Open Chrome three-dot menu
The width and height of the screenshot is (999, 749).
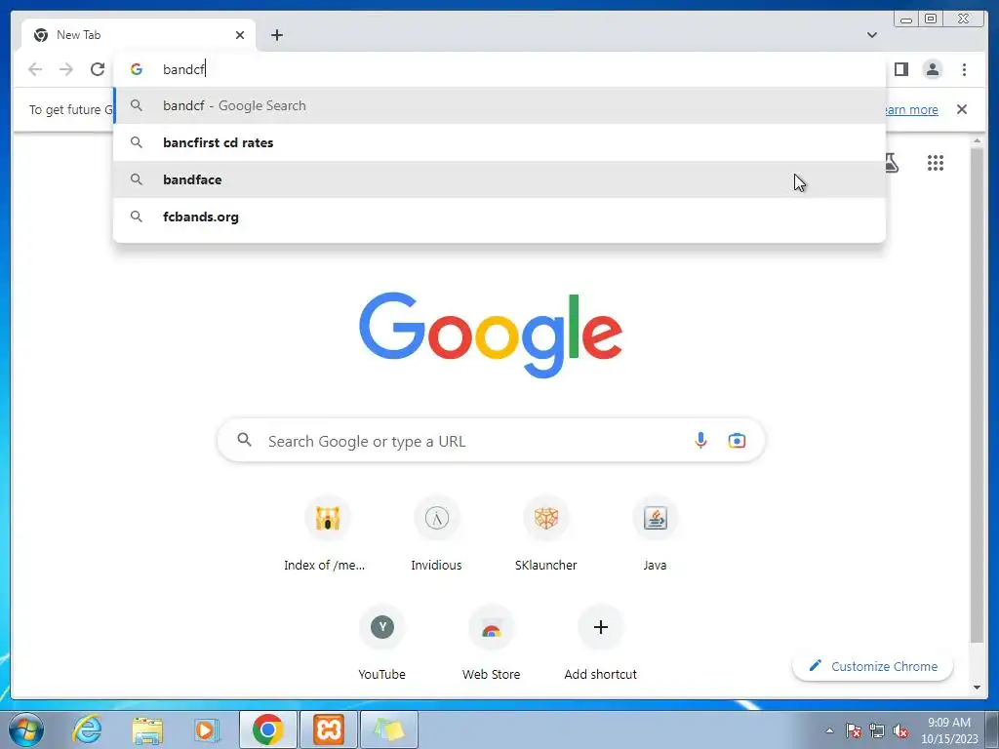click(964, 69)
